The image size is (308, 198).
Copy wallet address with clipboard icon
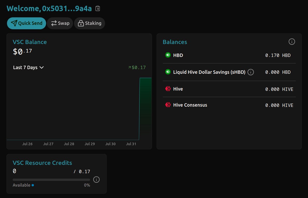coord(98,9)
